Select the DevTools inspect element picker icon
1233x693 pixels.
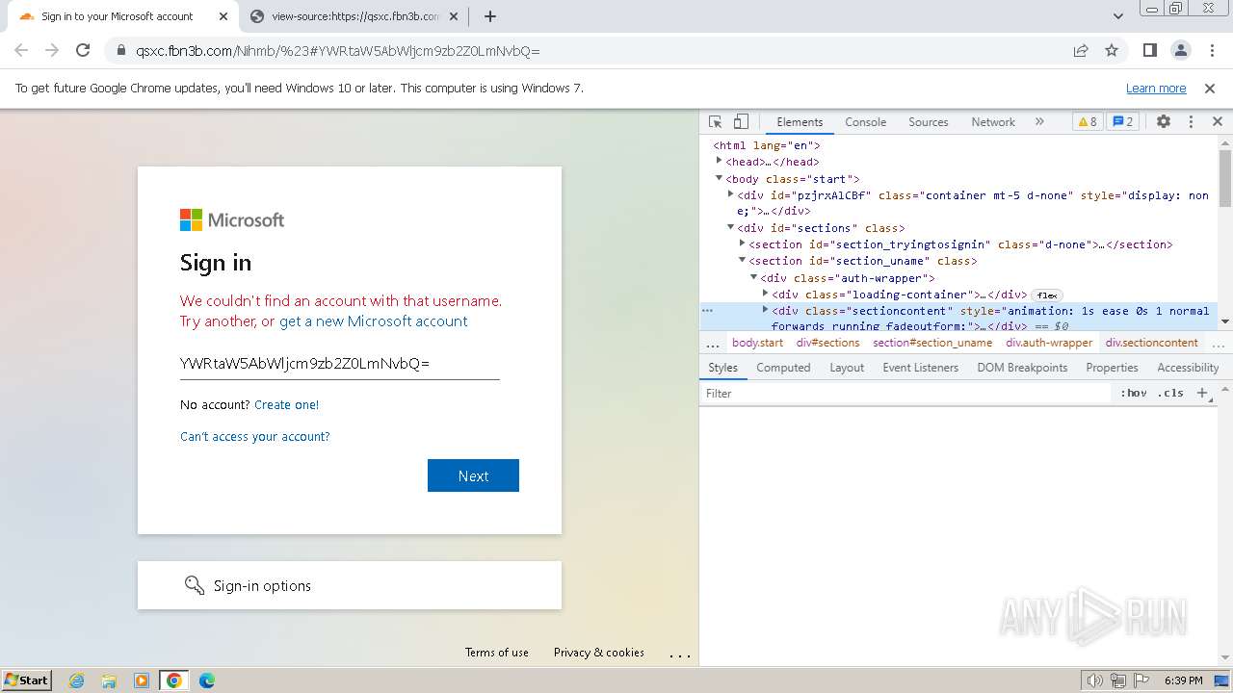(x=715, y=121)
